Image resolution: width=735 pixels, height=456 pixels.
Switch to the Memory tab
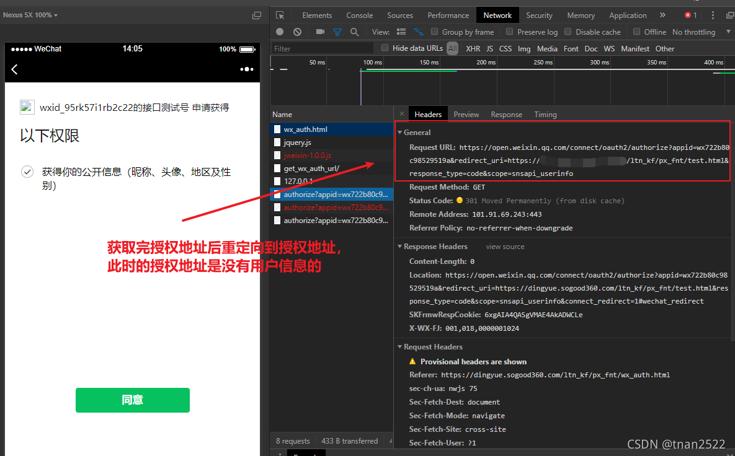[x=581, y=15]
